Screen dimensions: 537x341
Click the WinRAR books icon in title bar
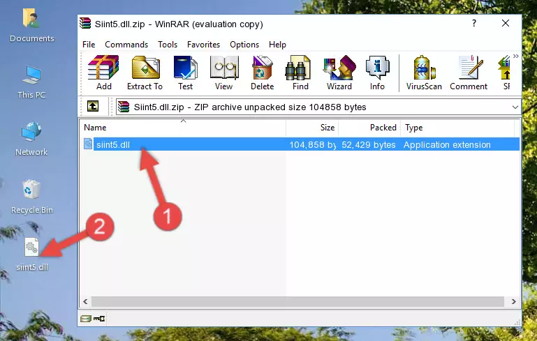click(x=85, y=24)
